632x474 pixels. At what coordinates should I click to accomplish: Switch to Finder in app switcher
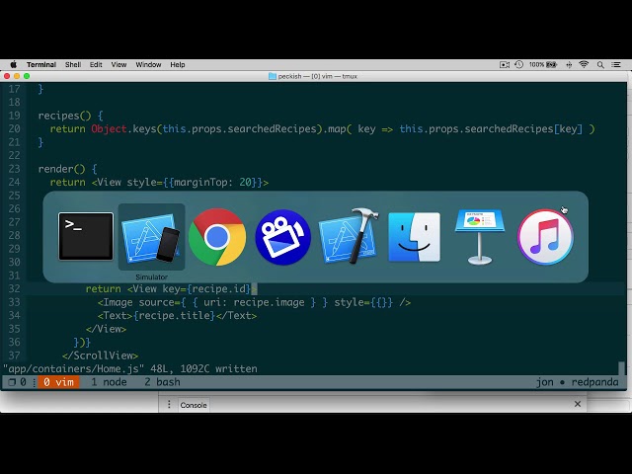point(415,237)
